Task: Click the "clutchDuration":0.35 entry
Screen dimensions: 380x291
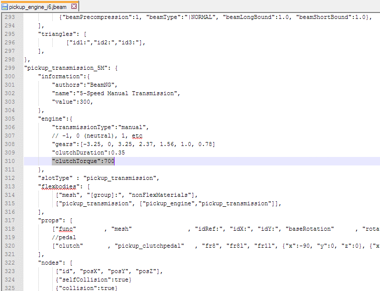Action: pyautogui.click(x=88, y=153)
